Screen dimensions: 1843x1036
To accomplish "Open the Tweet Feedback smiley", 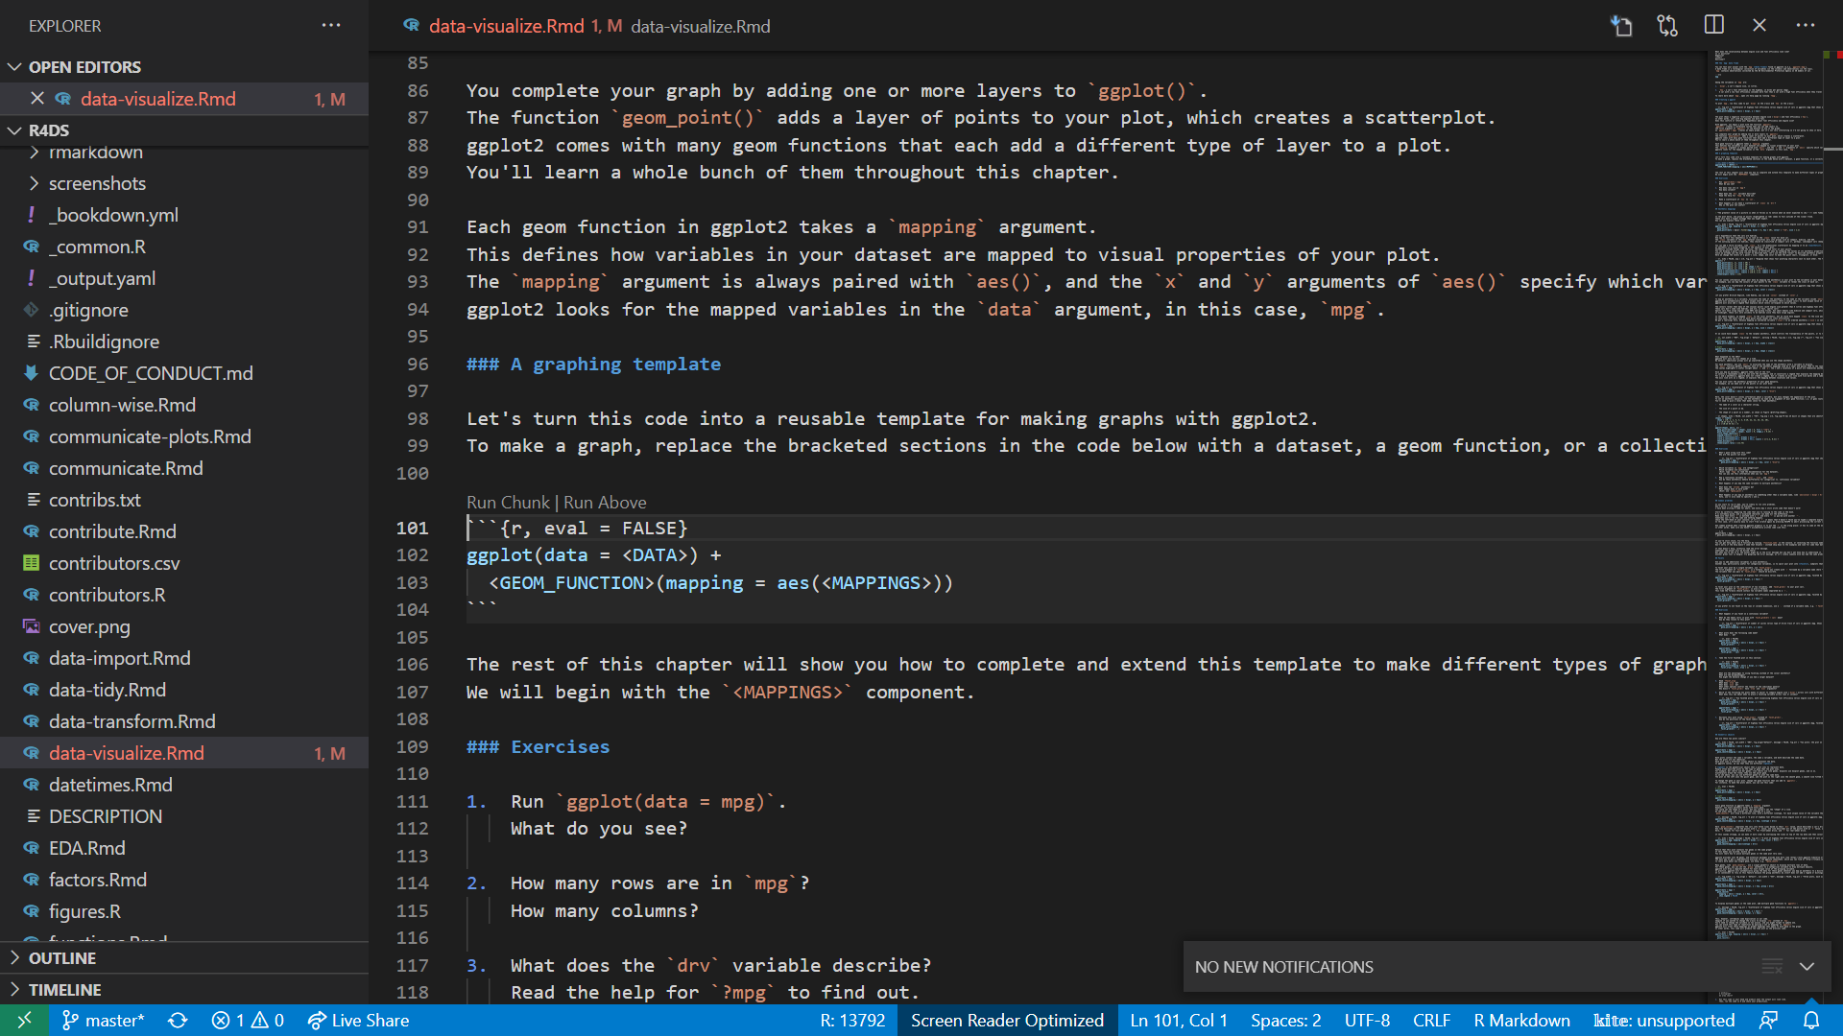I will 1770,1020.
